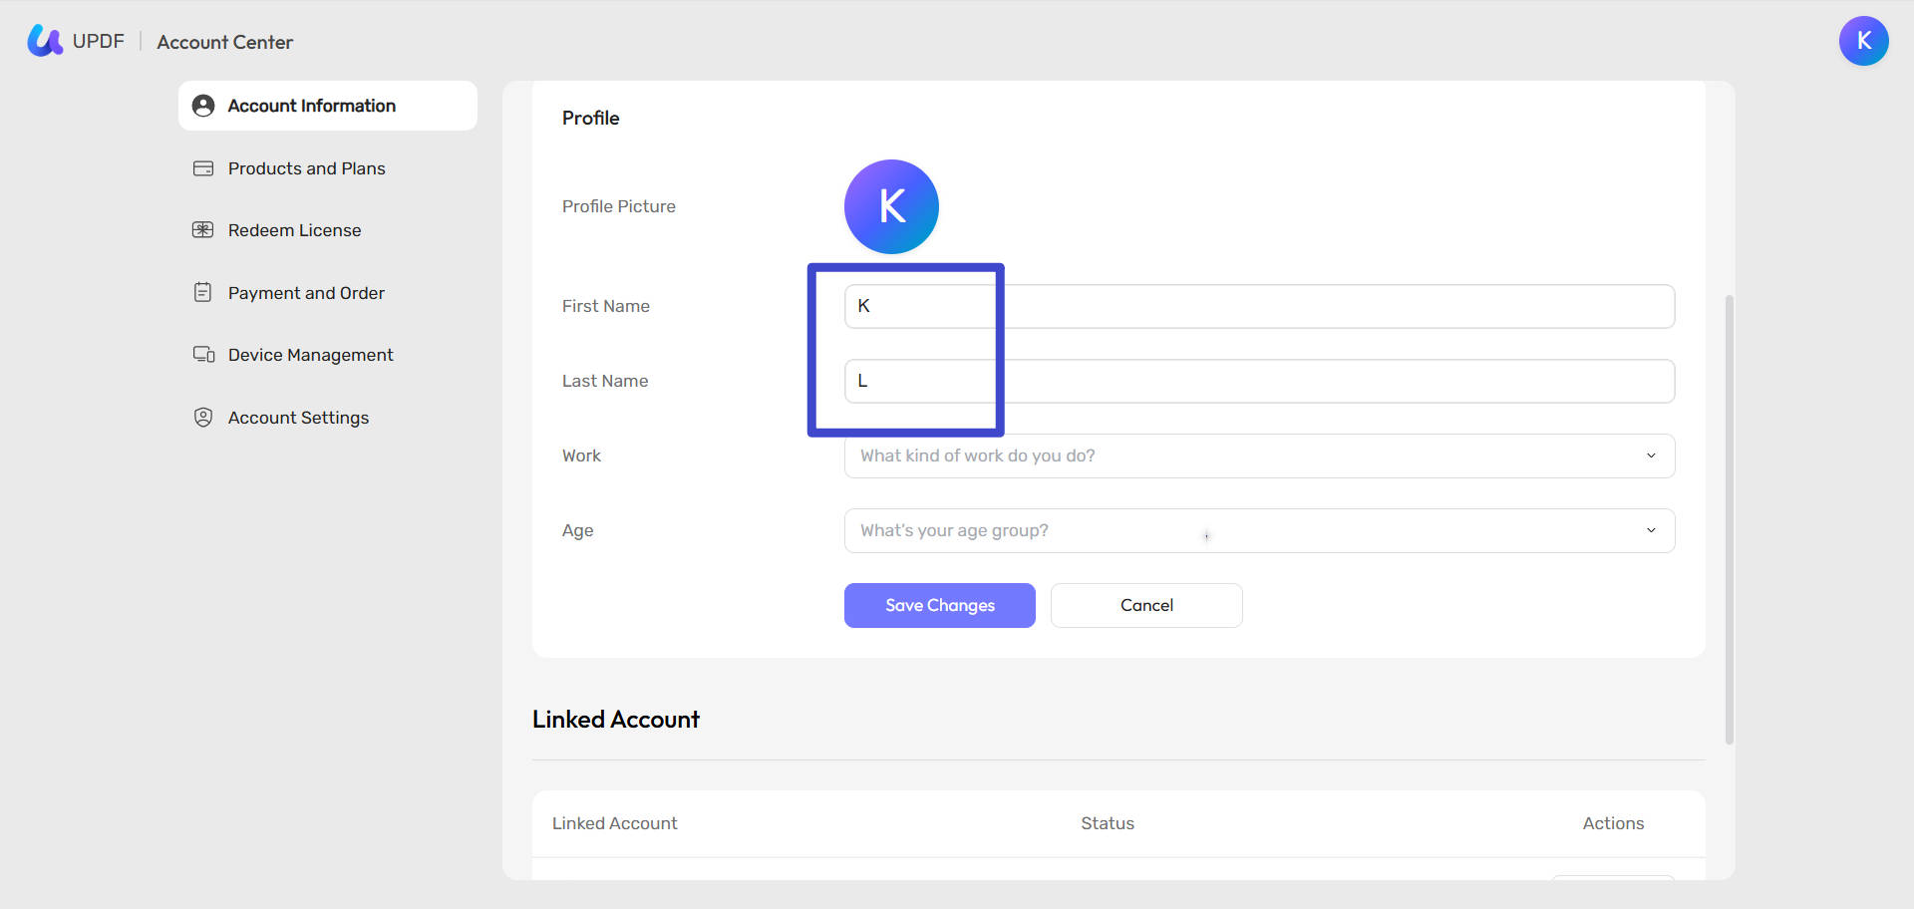Screen dimensions: 1914x909
Task: Click the UPDF logo icon
Action: [x=45, y=41]
